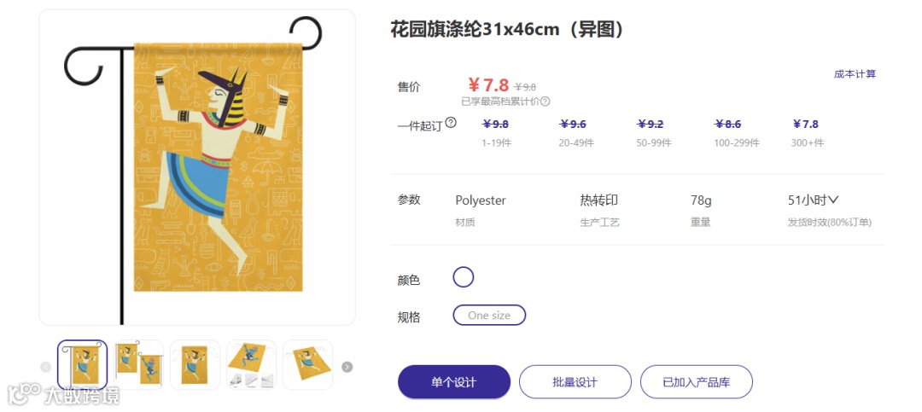Select first flag-on-pole thumbnail

pos(82,365)
